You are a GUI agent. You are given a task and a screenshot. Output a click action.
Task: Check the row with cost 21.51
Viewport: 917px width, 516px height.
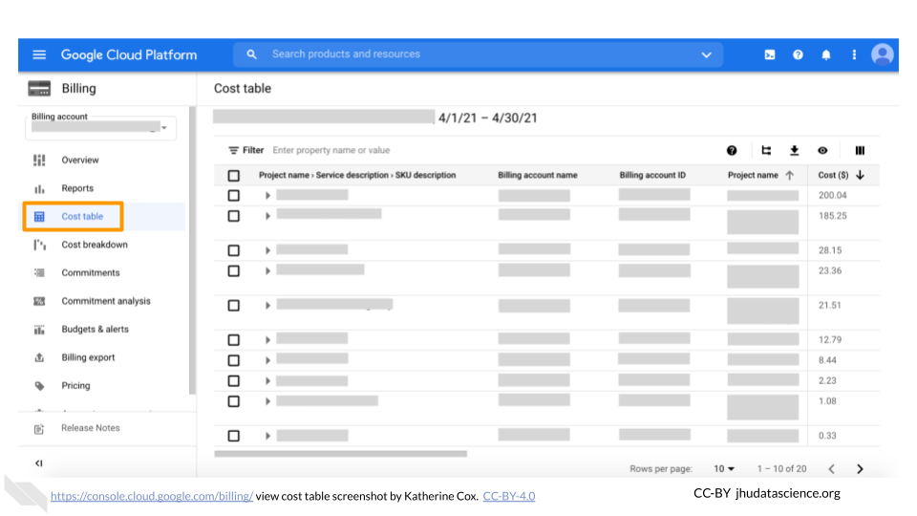(233, 306)
